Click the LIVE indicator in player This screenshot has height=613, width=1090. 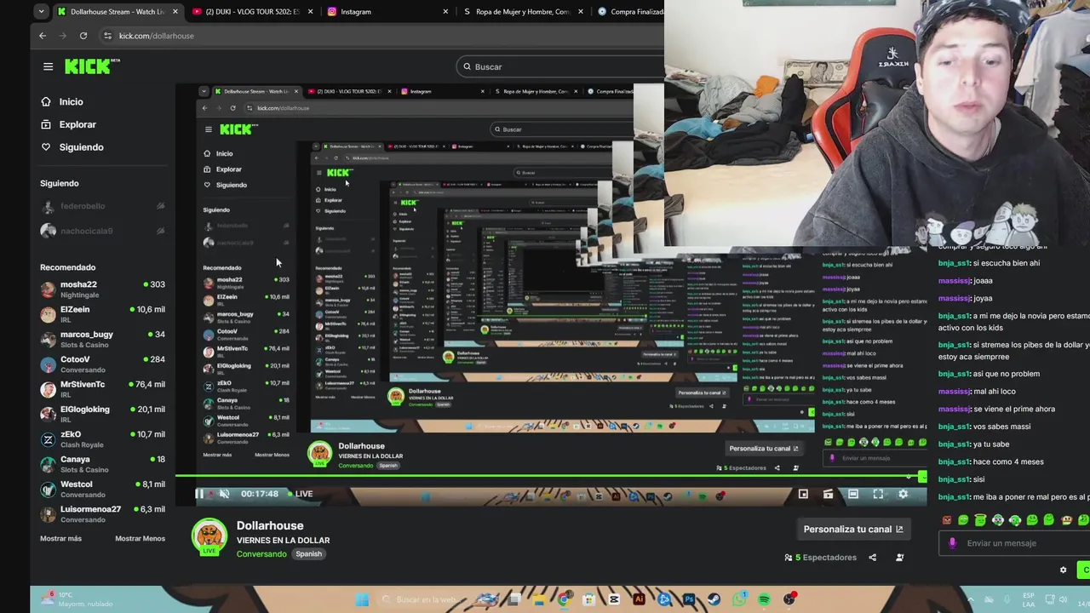(300, 494)
